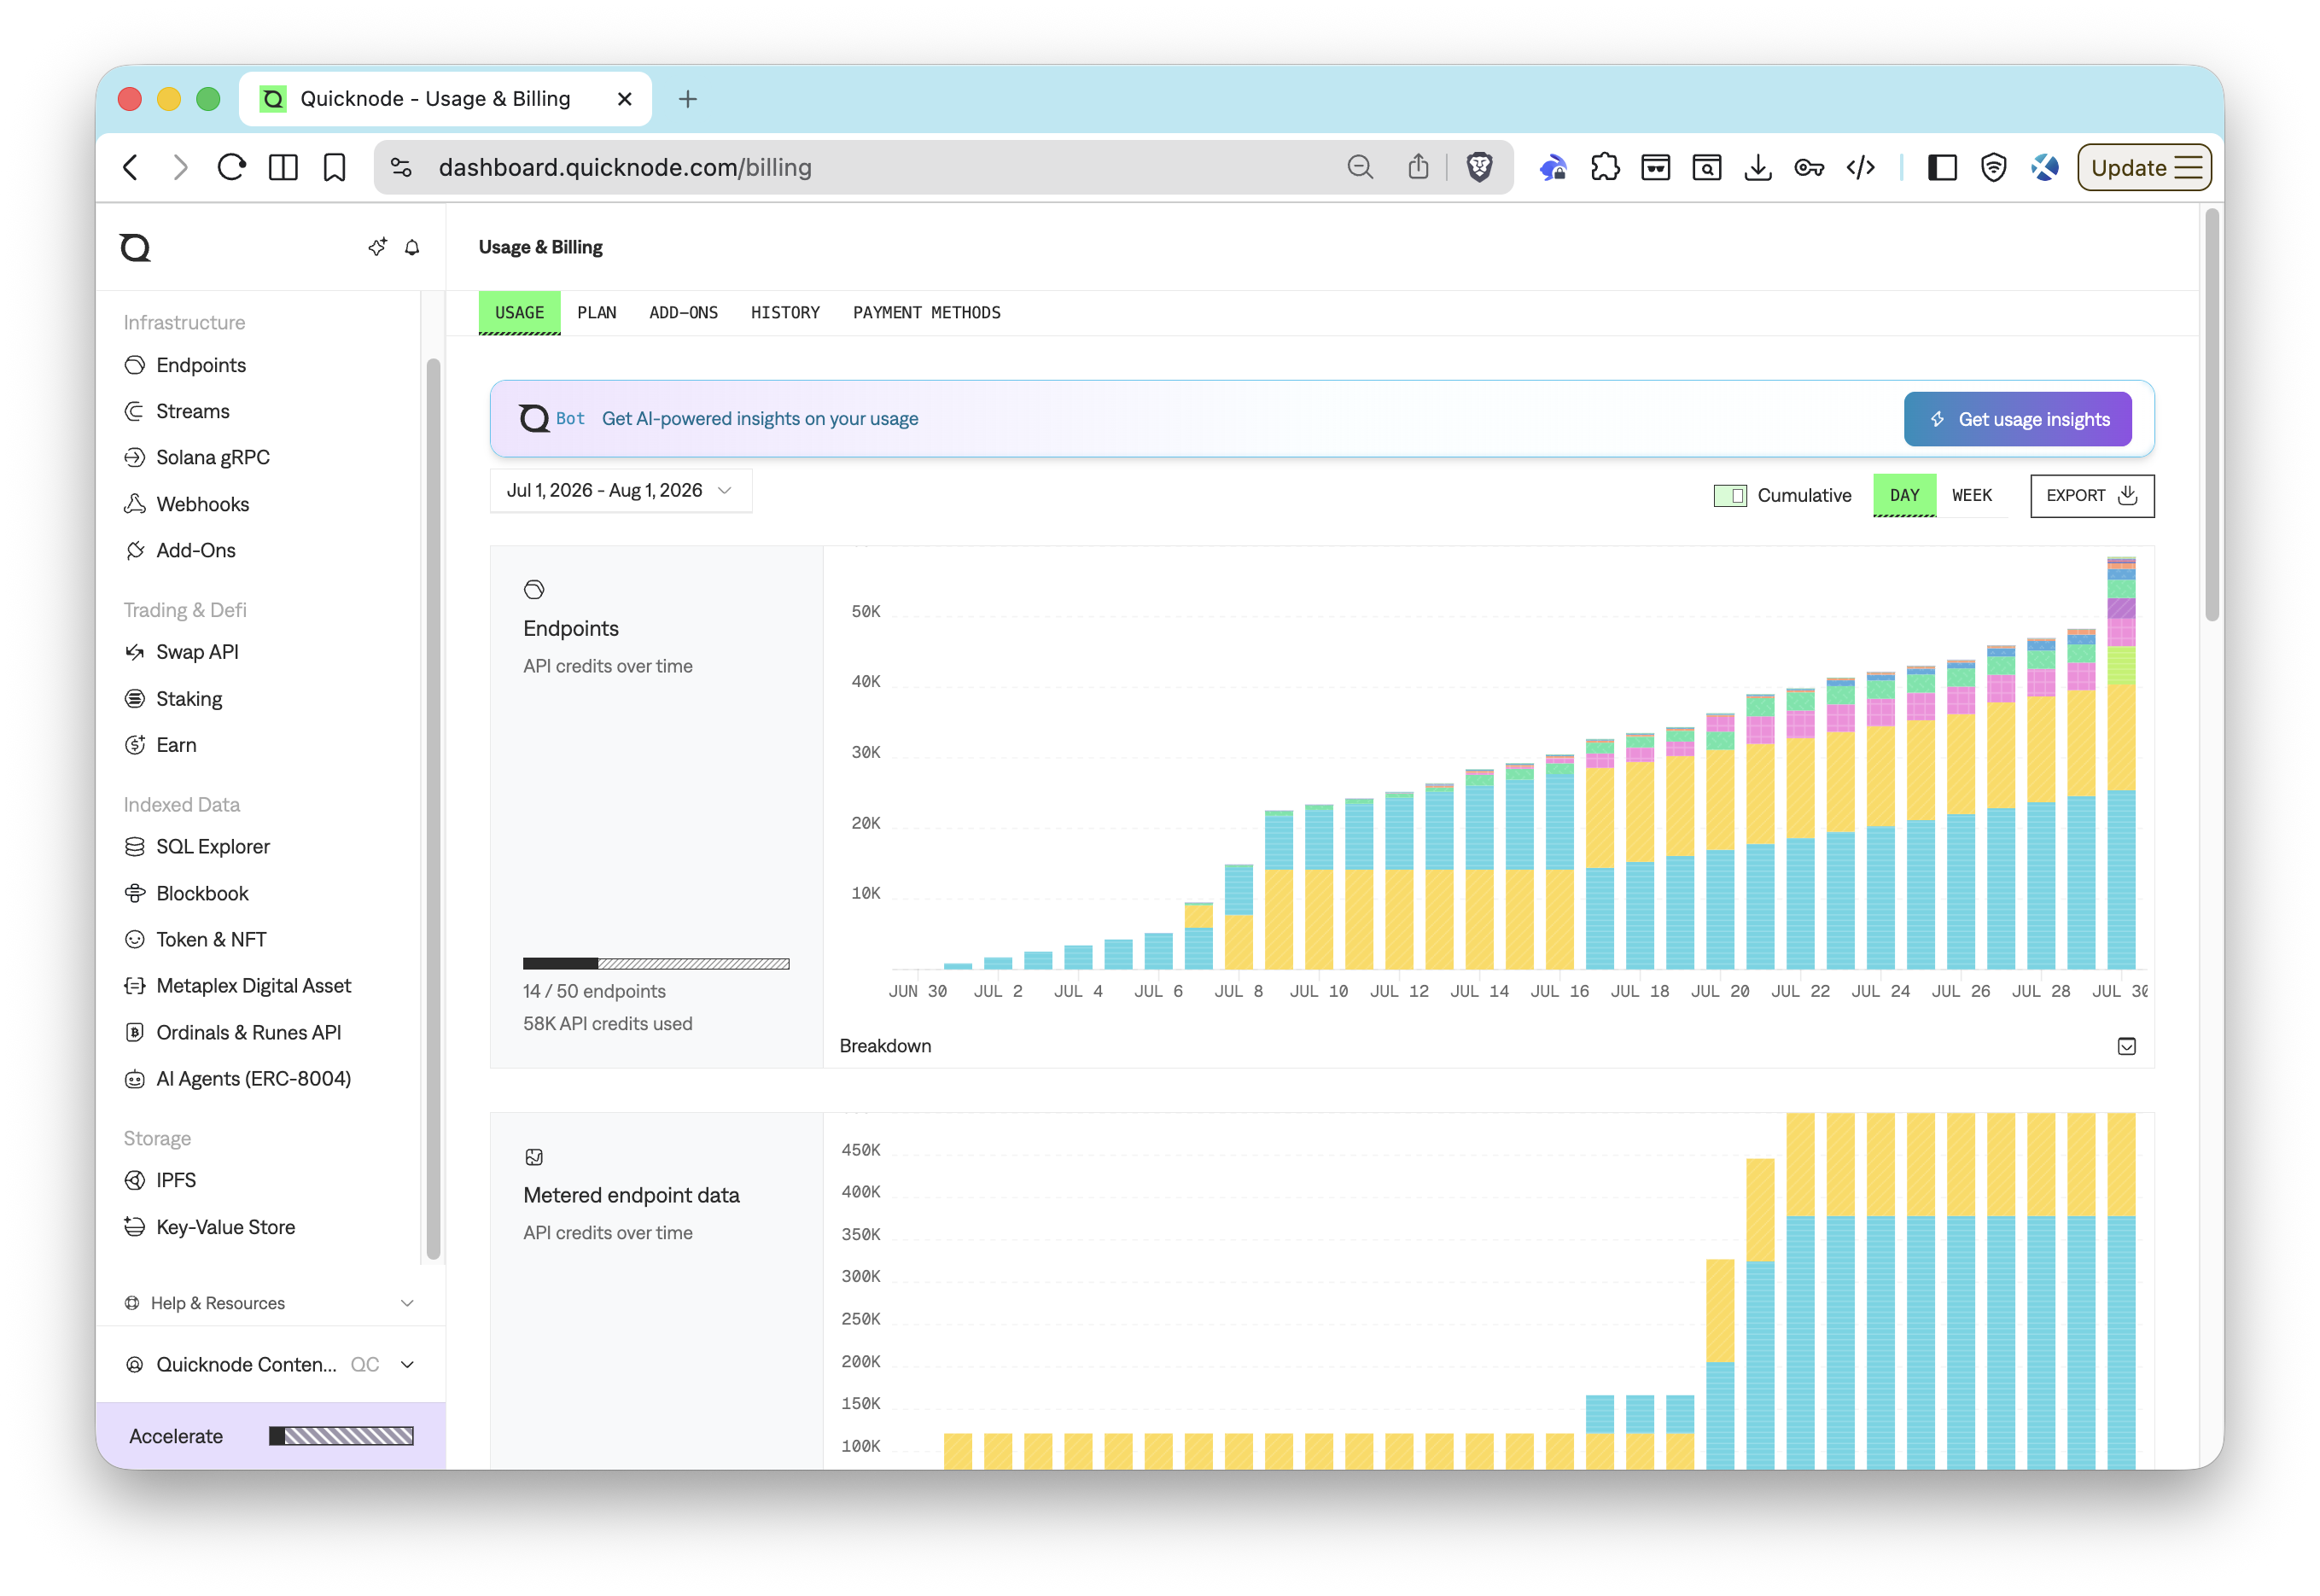Image resolution: width=2320 pixels, height=1596 pixels.
Task: Open AI Agents (ERC-8004)
Action: (253, 1079)
